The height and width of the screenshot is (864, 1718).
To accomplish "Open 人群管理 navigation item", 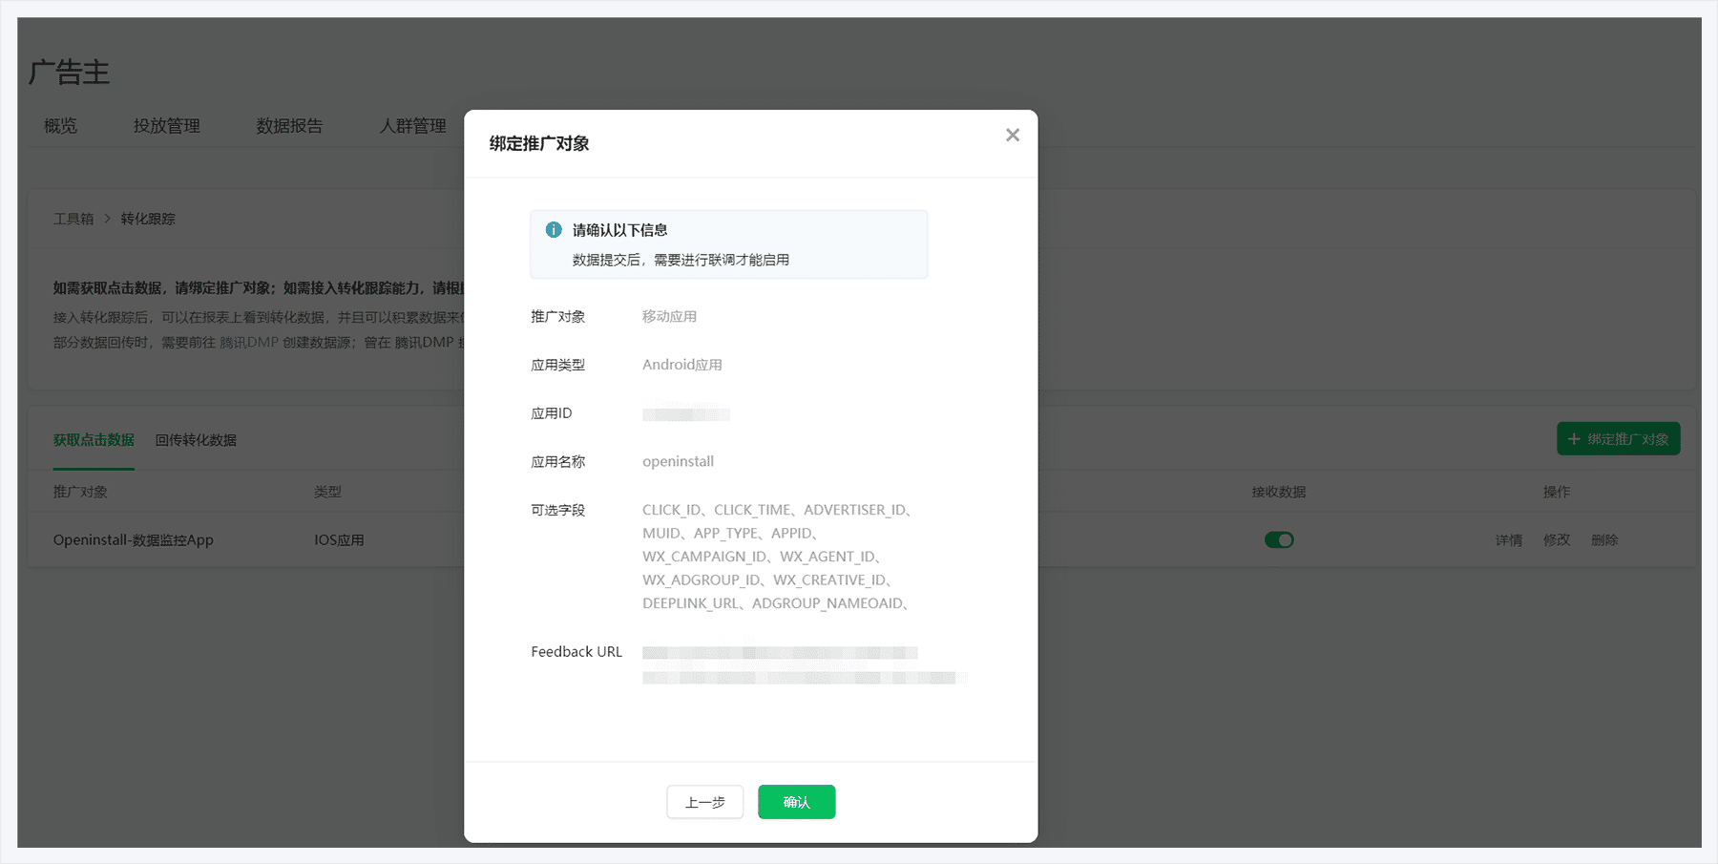I will pyautogui.click(x=412, y=126).
